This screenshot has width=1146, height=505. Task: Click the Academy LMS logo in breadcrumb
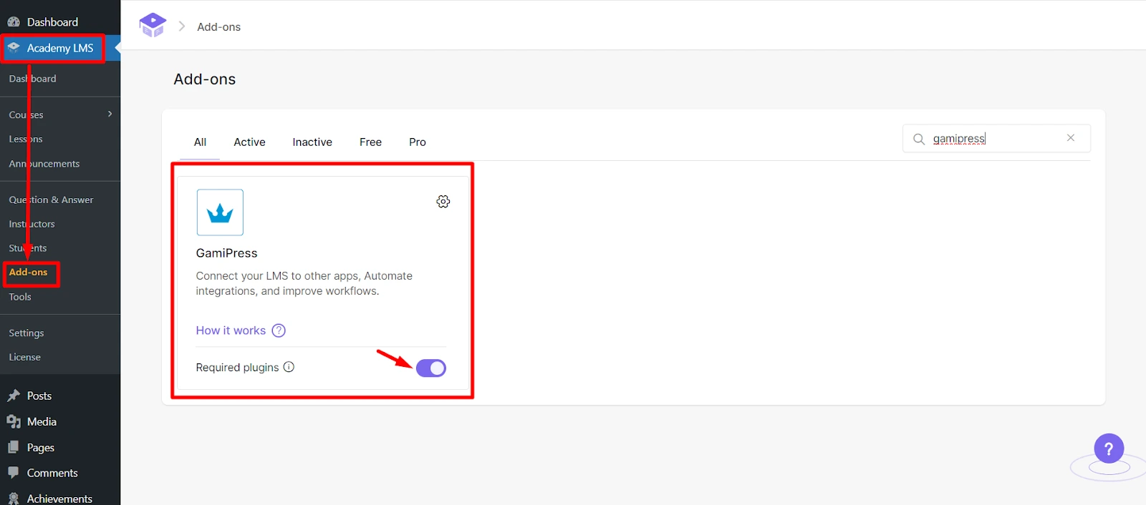click(153, 26)
